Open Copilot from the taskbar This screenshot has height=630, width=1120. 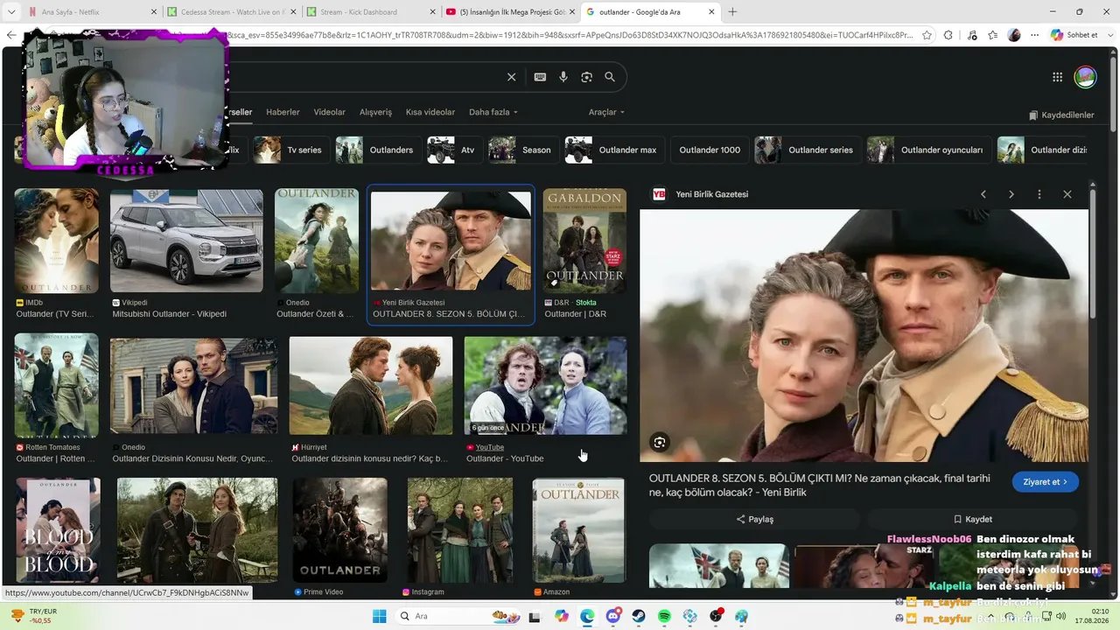pyautogui.click(x=562, y=616)
